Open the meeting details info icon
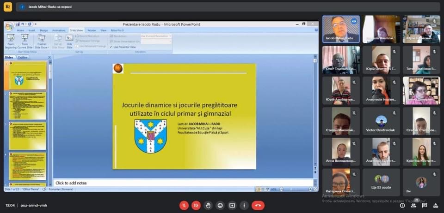The height and width of the screenshot is (213, 444). coord(402,206)
